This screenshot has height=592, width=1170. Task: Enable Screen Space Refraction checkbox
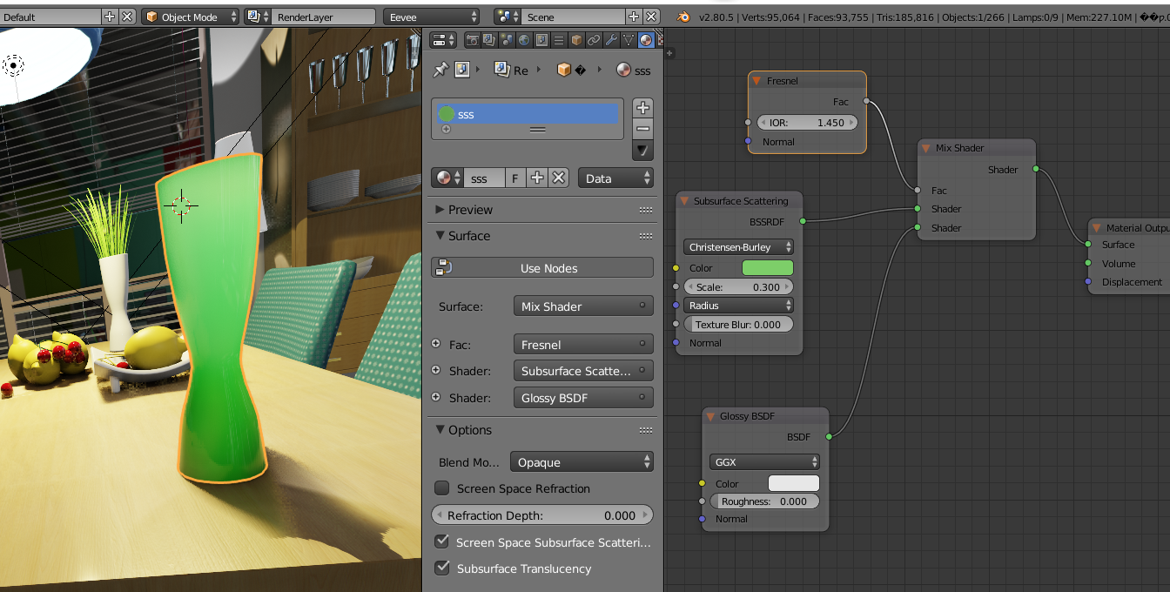pyautogui.click(x=442, y=488)
